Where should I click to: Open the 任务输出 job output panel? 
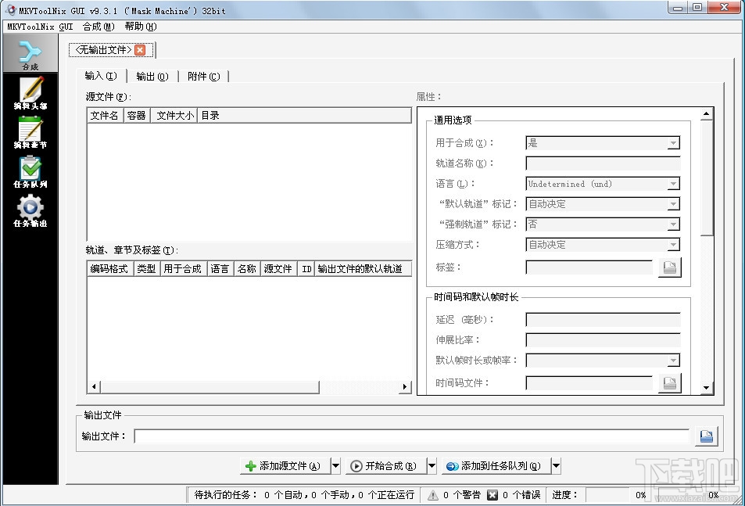(x=30, y=210)
